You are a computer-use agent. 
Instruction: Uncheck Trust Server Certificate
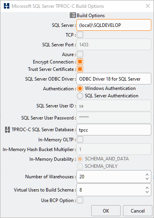pyautogui.click(x=80, y=69)
